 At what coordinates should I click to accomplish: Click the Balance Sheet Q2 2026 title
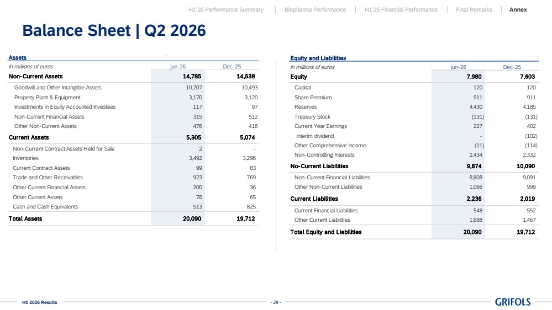[114, 30]
